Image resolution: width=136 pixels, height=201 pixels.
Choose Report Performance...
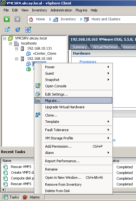[x=74, y=161]
